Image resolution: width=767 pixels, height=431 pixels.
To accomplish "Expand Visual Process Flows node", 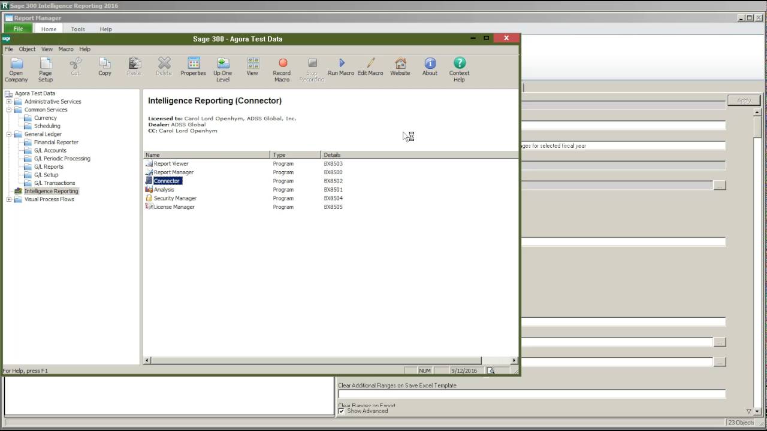I will point(9,199).
